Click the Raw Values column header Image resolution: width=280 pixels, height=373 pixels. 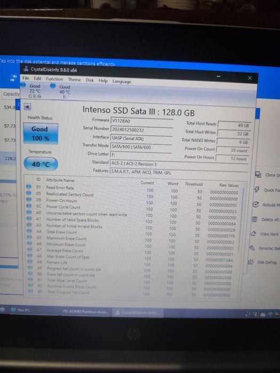(x=229, y=185)
